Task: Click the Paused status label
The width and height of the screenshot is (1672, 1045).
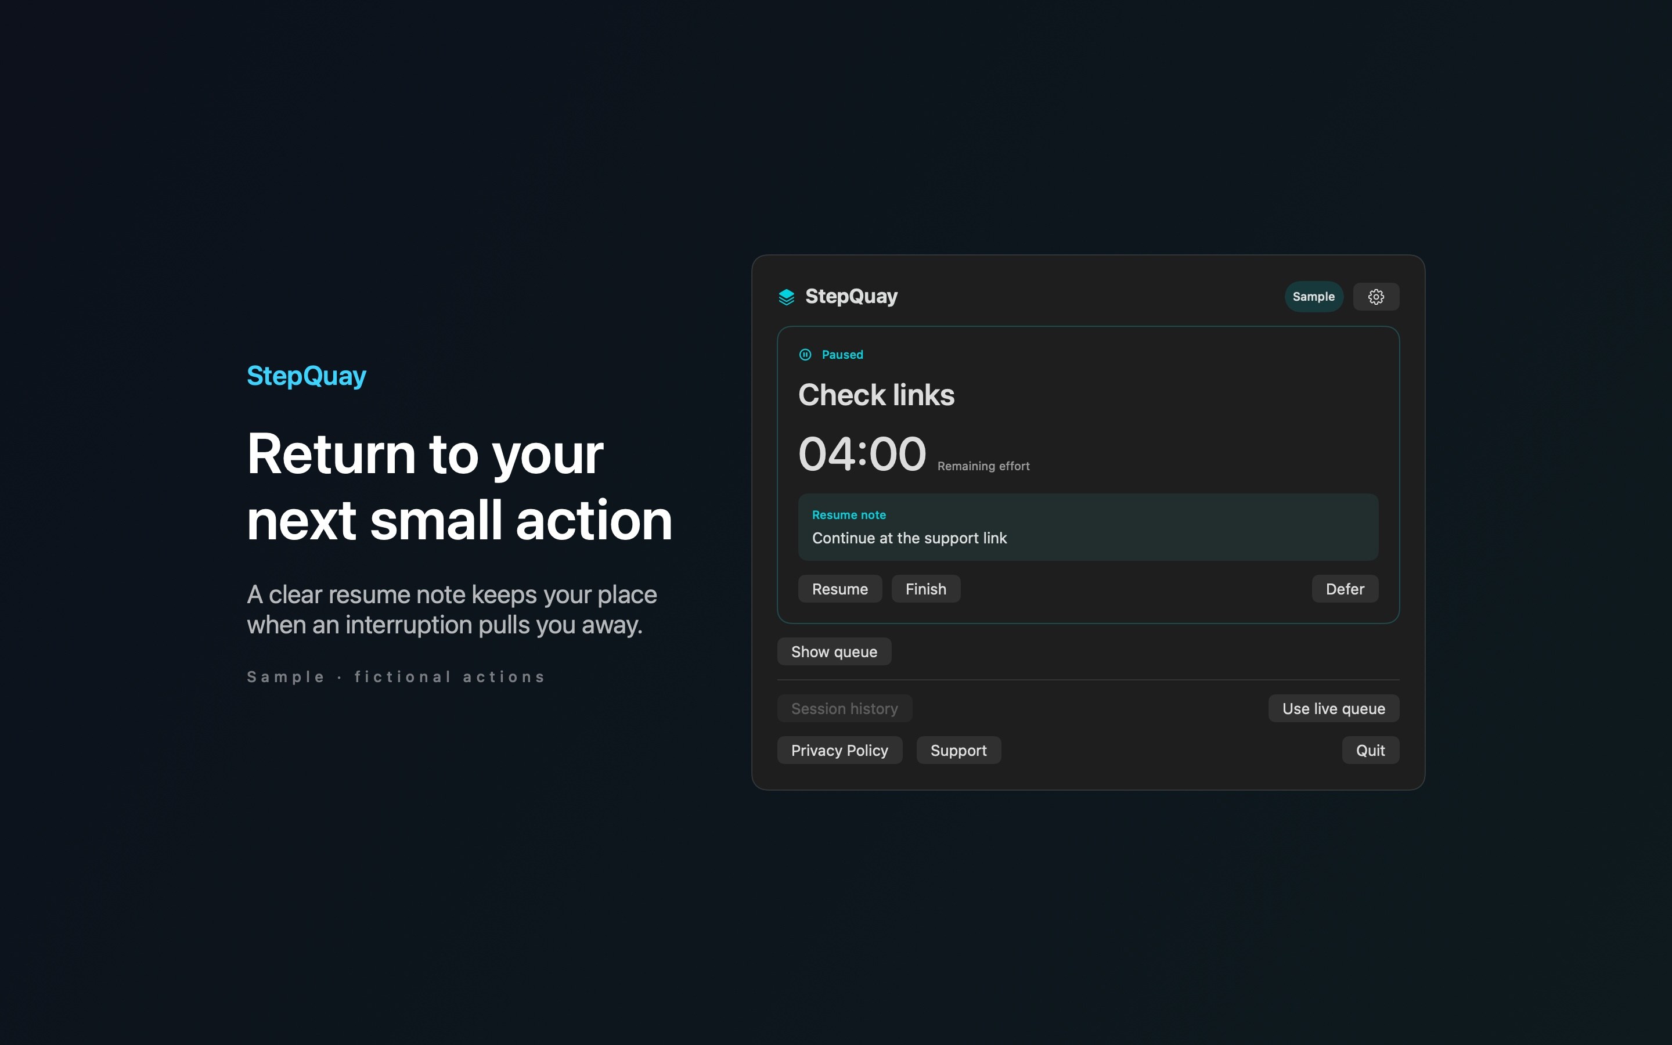Action: [842, 355]
